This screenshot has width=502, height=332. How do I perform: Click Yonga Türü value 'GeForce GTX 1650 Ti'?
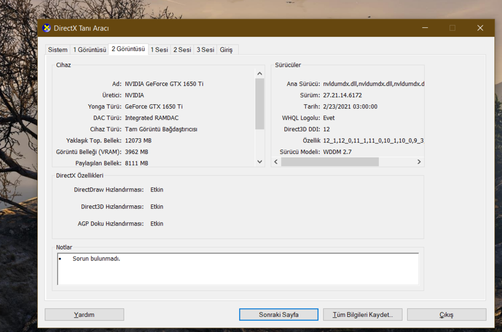154,107
